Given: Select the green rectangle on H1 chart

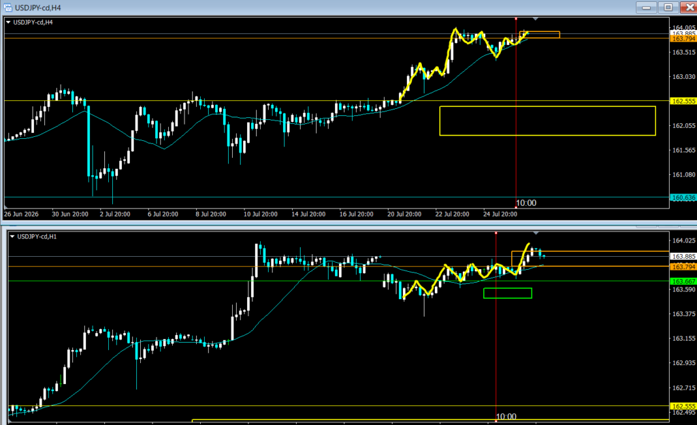Looking at the screenshot, I should point(508,293).
